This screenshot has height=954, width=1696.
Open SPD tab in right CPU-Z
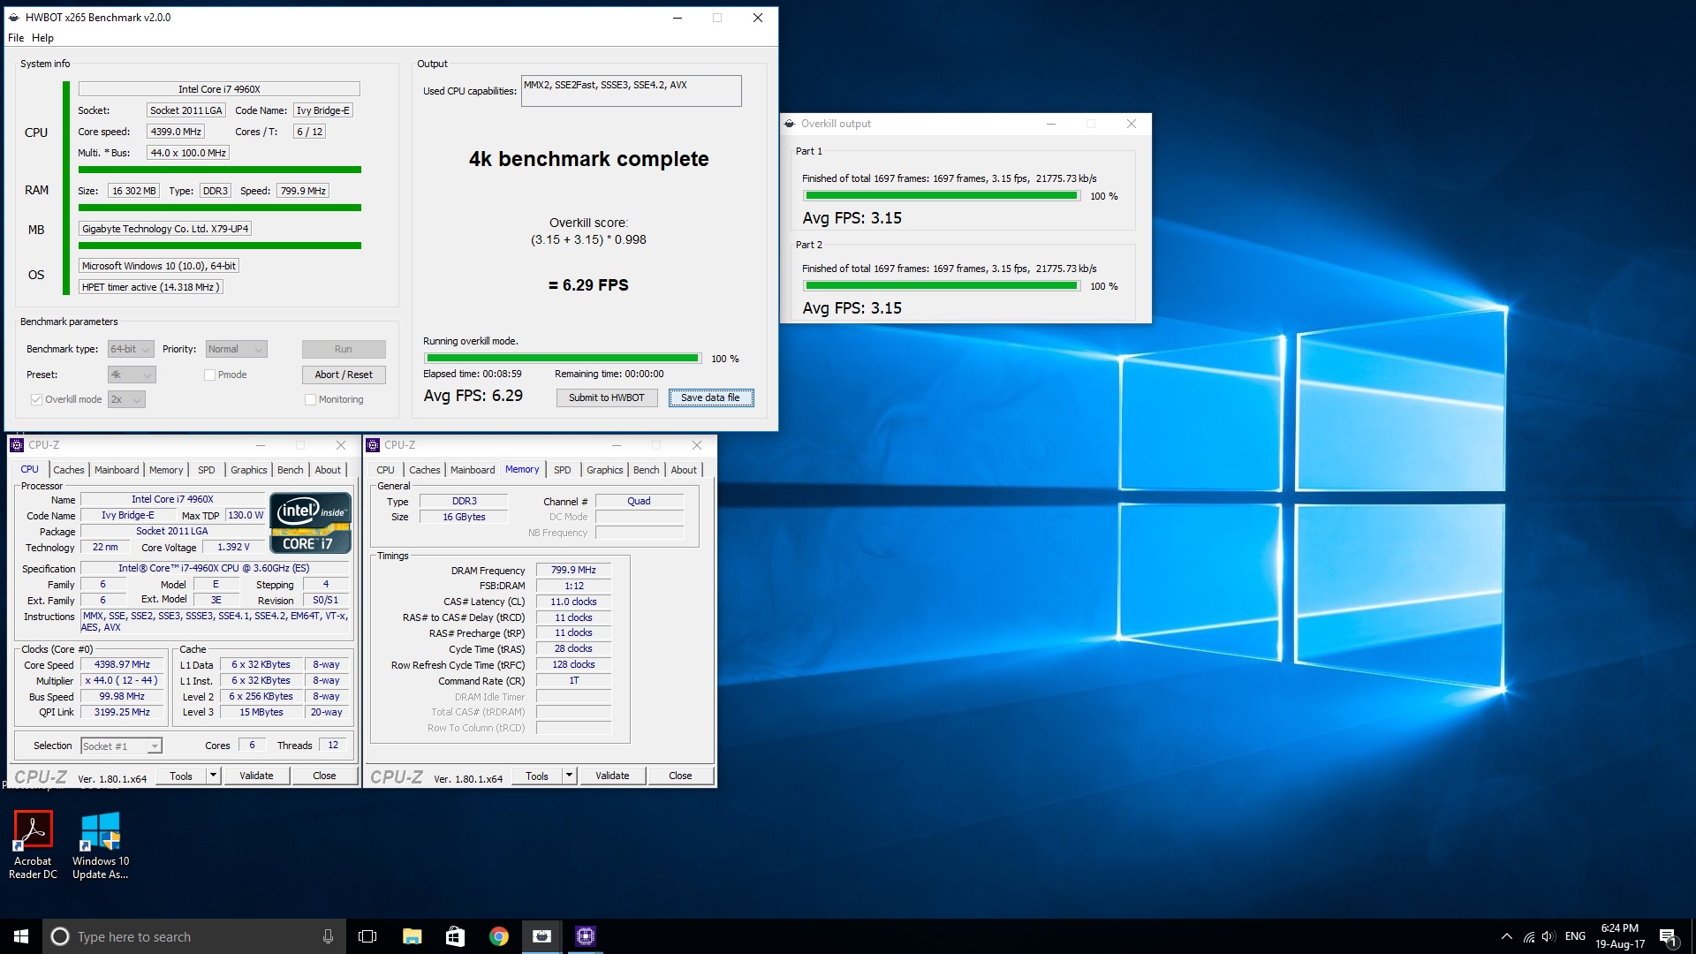click(562, 470)
